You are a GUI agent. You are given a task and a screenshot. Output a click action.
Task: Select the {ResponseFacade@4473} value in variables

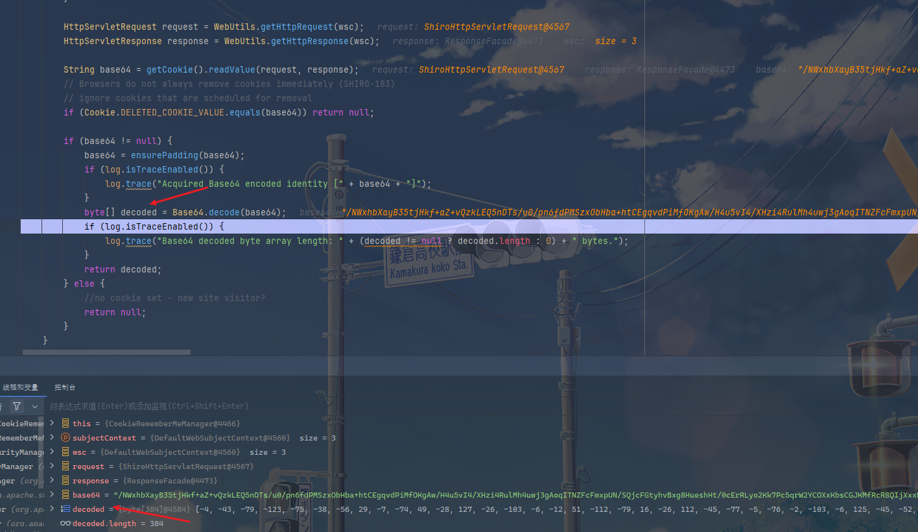point(169,481)
